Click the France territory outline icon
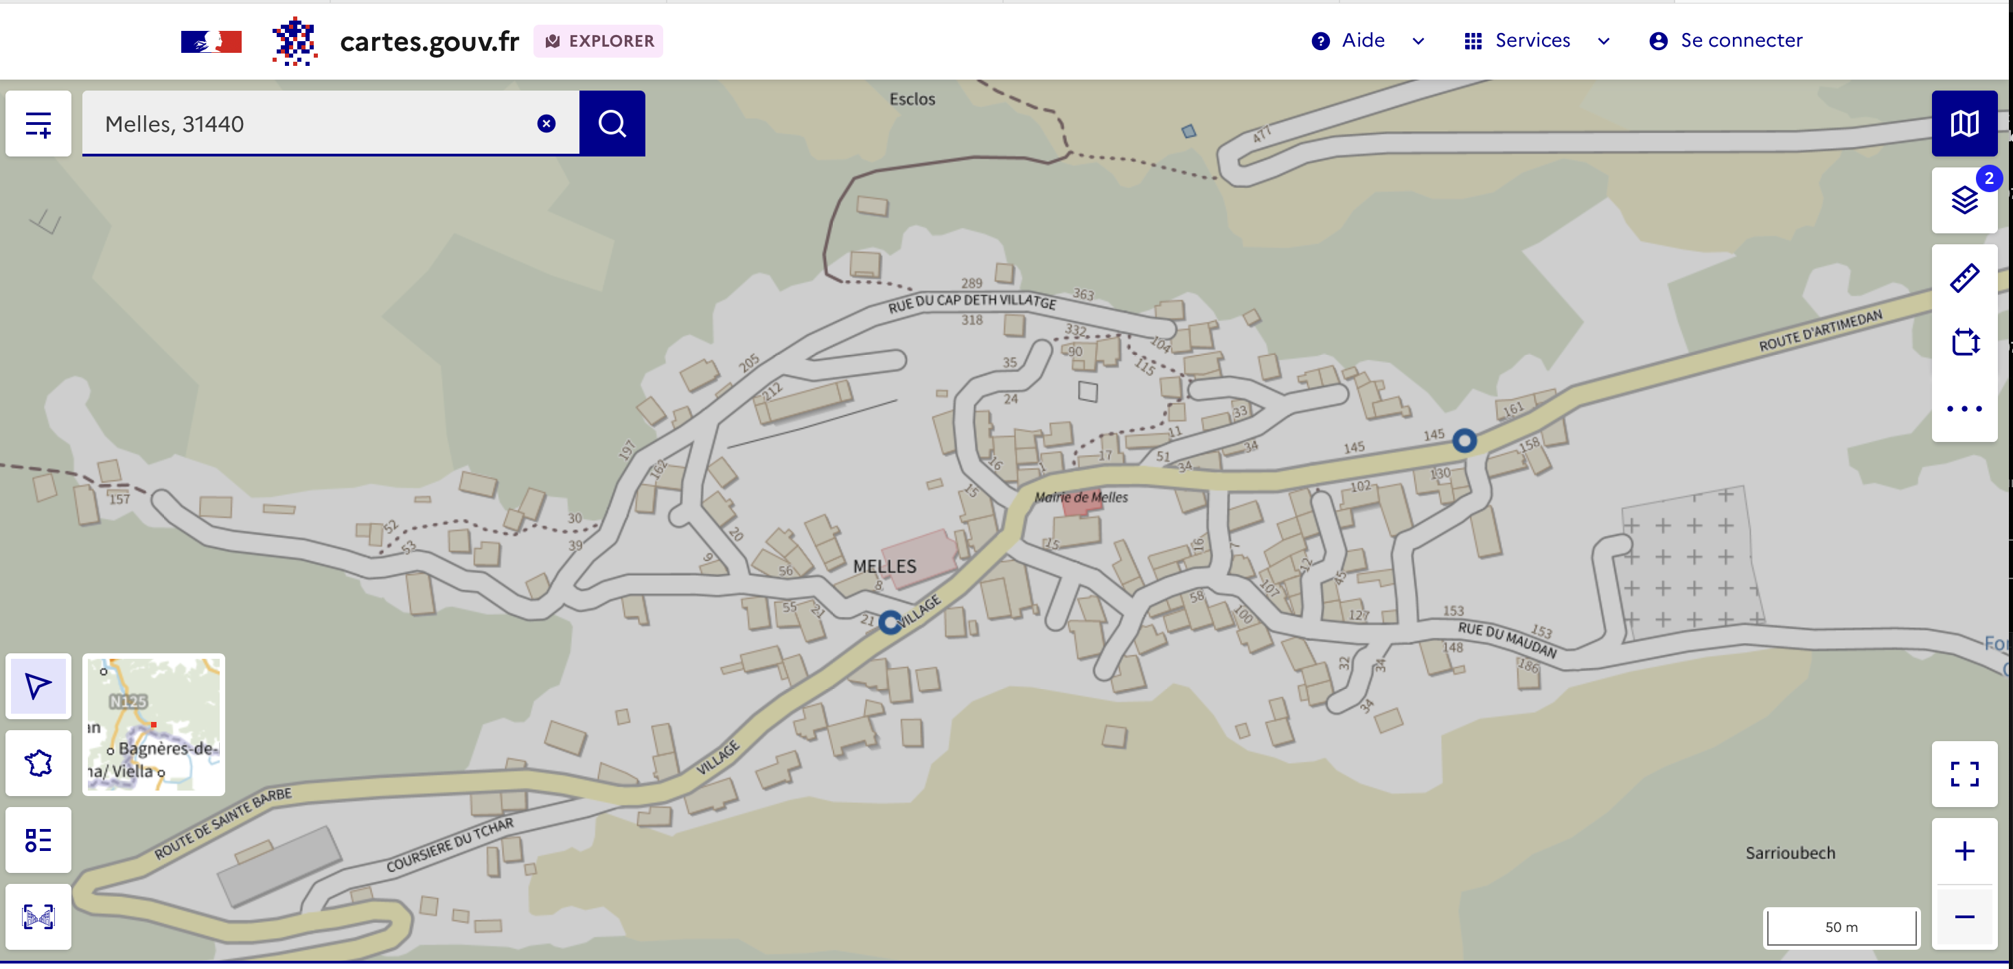 (x=38, y=763)
